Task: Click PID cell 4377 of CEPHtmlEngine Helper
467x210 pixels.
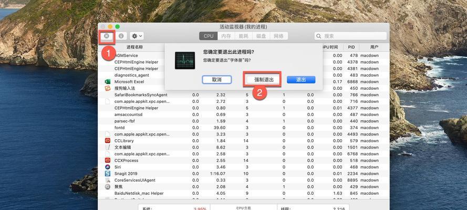Action: [x=352, y=108]
